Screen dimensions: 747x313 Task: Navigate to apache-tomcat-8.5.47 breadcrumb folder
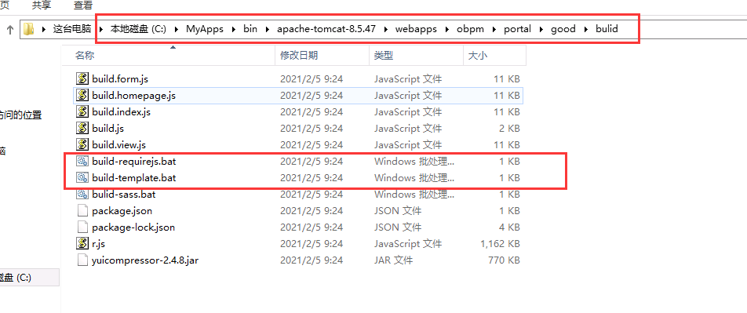point(326,29)
